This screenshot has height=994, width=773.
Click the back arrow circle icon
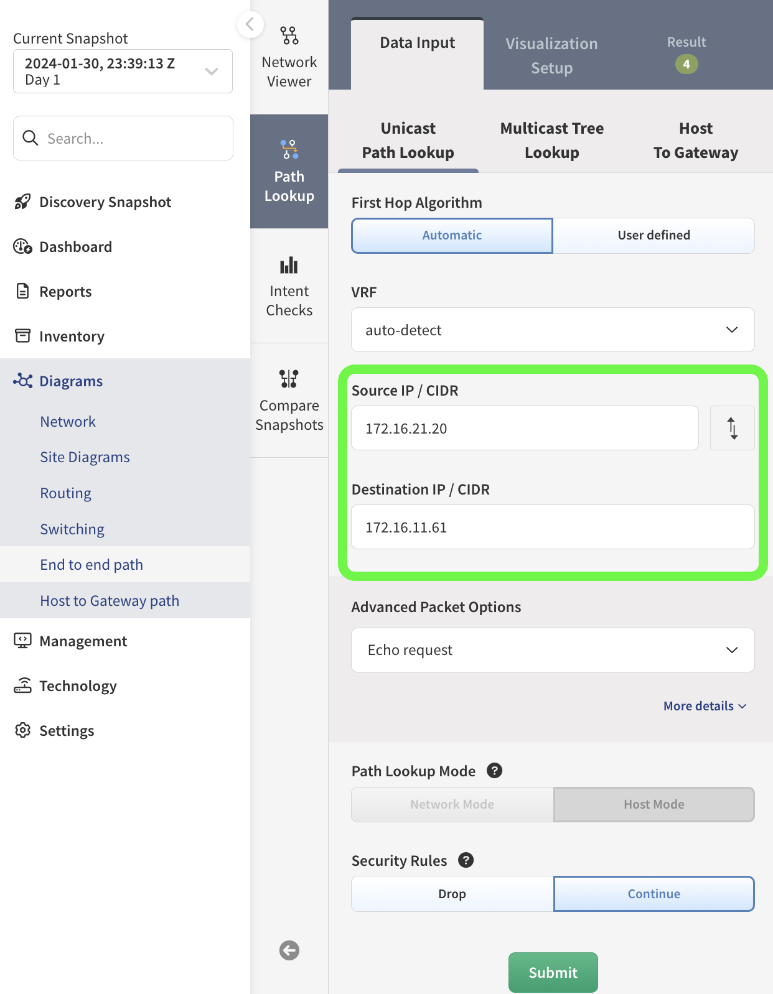(289, 950)
